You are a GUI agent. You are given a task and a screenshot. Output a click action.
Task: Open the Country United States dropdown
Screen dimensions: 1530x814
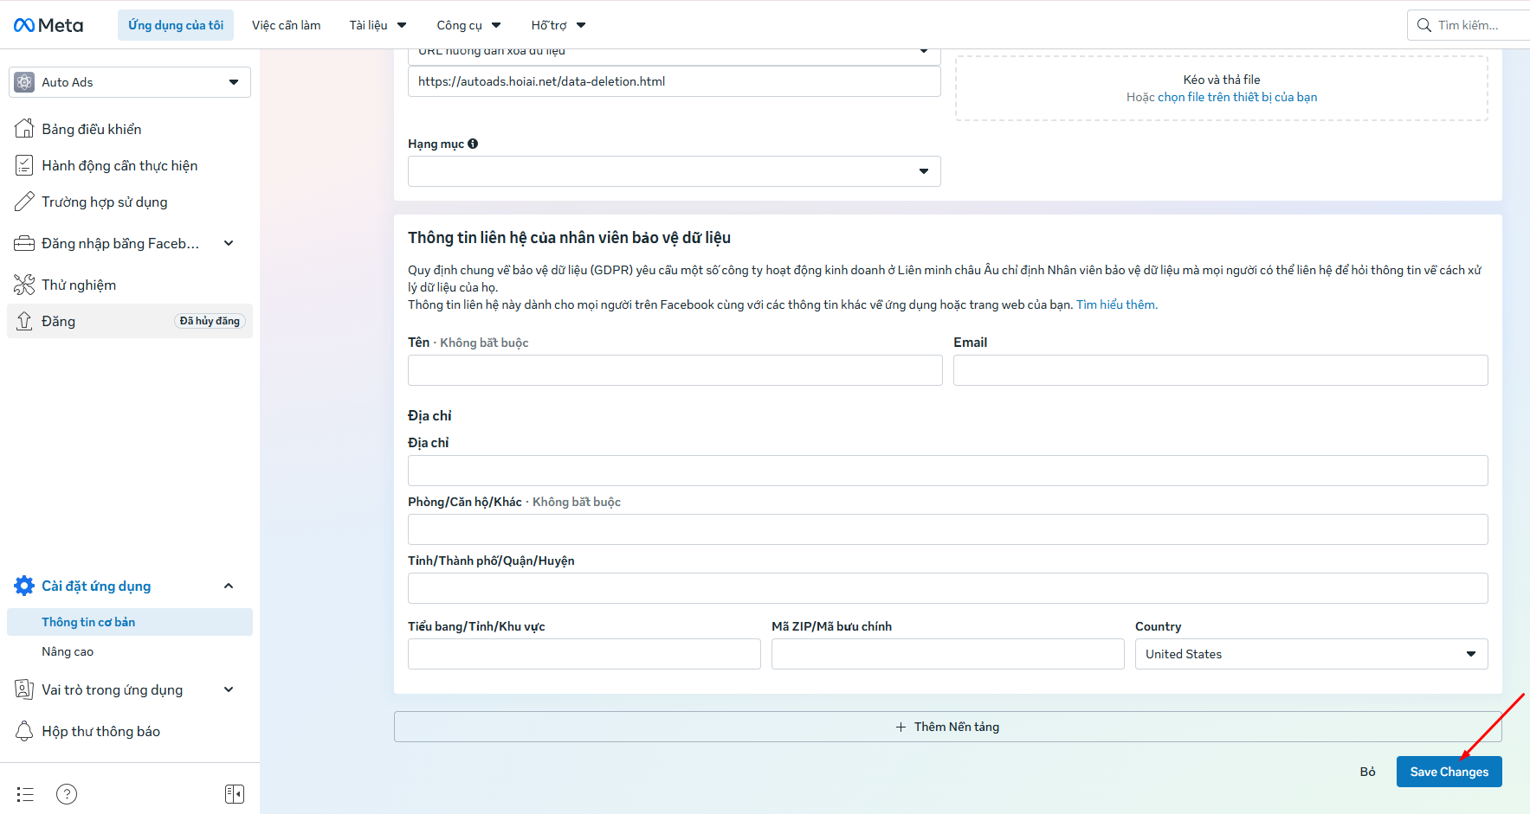click(x=1311, y=654)
